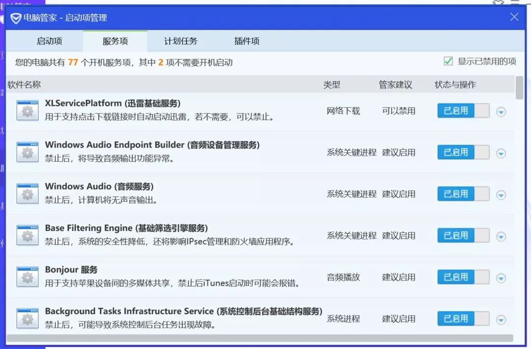Click the Windows Audio Endpoint Builder service icon
This screenshot has height=349, width=531.
[28, 152]
